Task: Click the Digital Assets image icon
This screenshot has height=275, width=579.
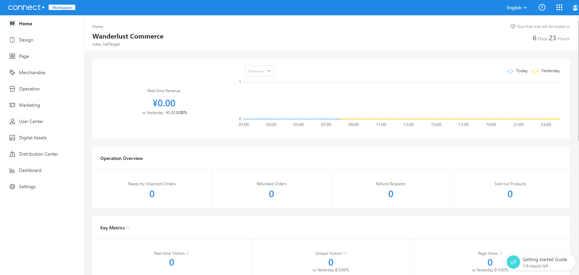Action: click(12, 138)
